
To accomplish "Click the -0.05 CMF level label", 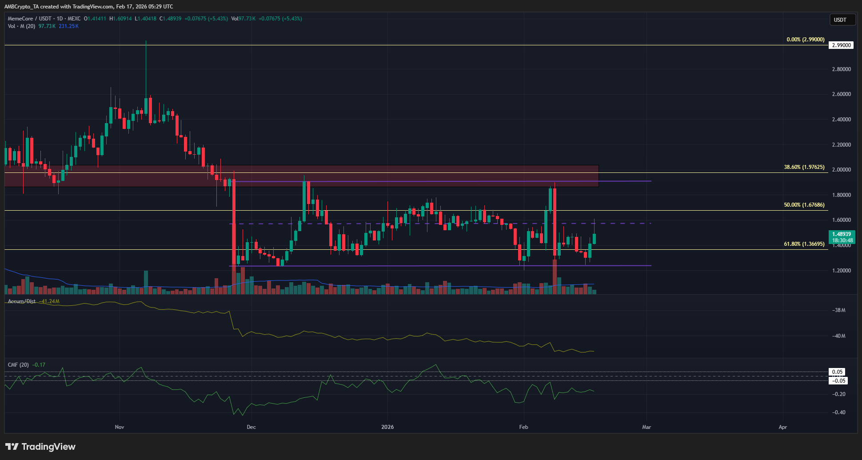I will (x=838, y=381).
